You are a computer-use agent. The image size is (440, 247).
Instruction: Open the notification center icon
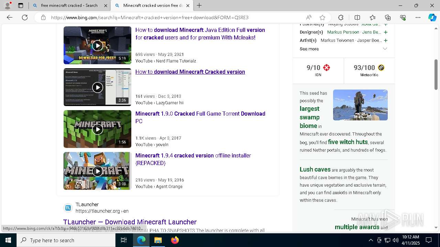(429, 240)
